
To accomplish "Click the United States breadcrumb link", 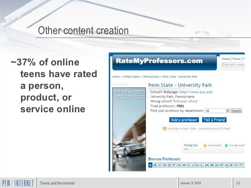I will [x=131, y=77].
